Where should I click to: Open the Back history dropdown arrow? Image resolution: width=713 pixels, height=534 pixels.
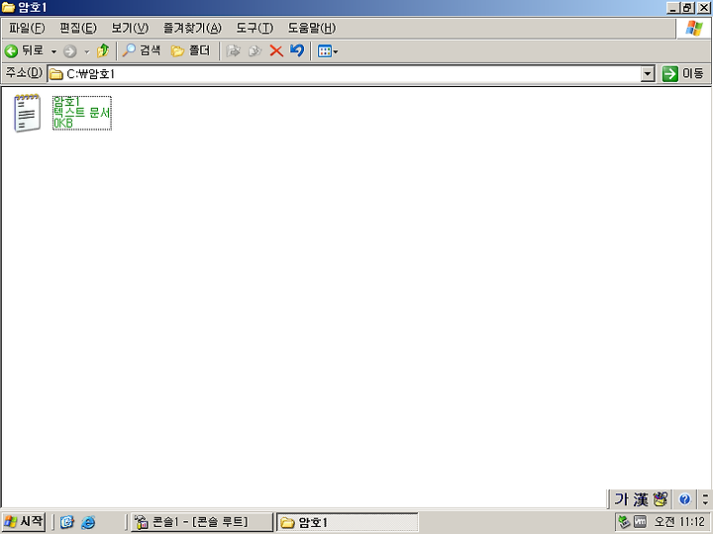(x=53, y=51)
